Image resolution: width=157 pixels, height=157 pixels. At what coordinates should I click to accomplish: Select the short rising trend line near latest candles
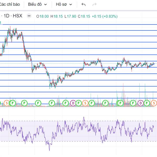coord(152,65)
